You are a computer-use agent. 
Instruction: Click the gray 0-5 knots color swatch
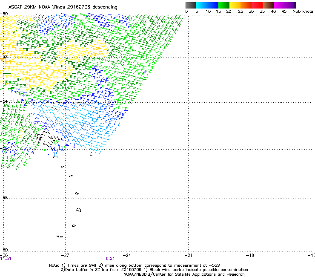pyautogui.click(x=191, y=5)
